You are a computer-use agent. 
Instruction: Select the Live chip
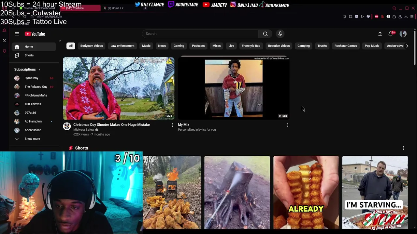pyautogui.click(x=231, y=46)
